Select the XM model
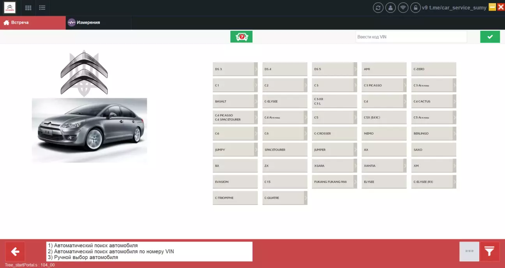The height and width of the screenshot is (268, 505). tap(434, 166)
